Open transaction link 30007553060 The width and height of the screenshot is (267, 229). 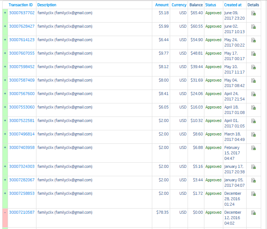click(22, 107)
